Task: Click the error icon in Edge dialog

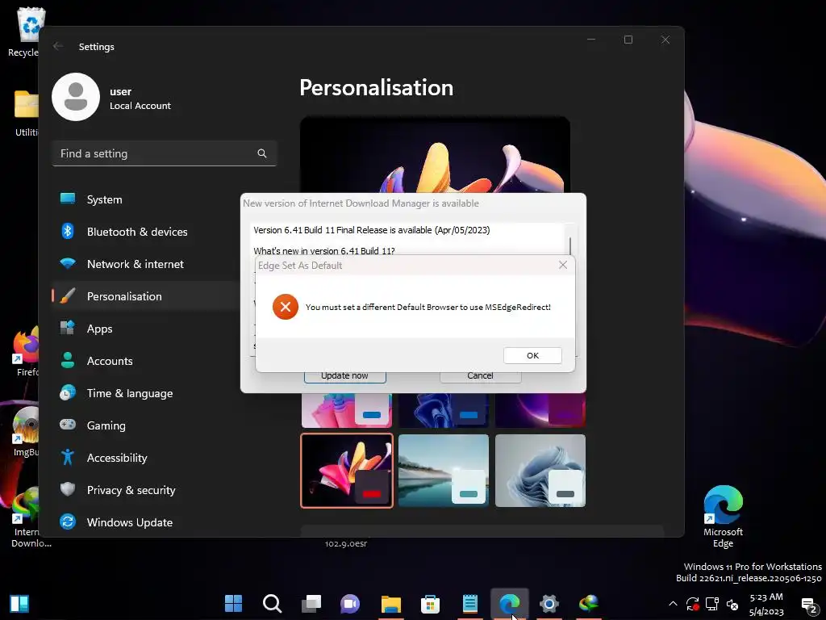Action: (x=285, y=307)
